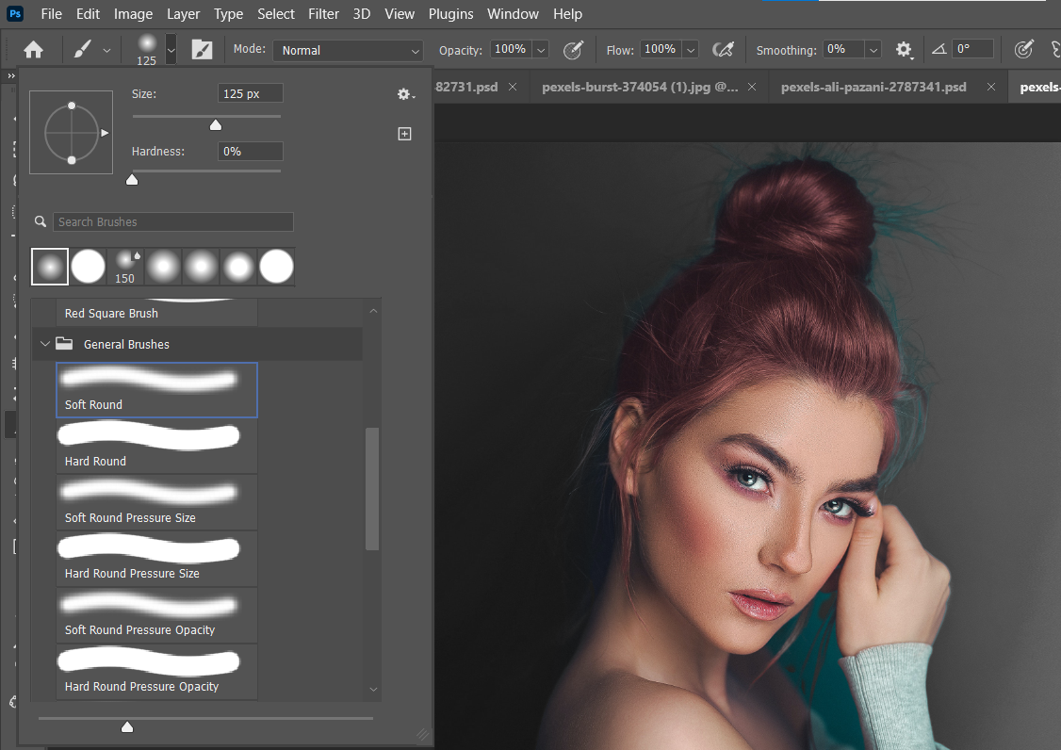Click the Search Brushes input field
This screenshot has width=1061, height=750.
(x=173, y=222)
